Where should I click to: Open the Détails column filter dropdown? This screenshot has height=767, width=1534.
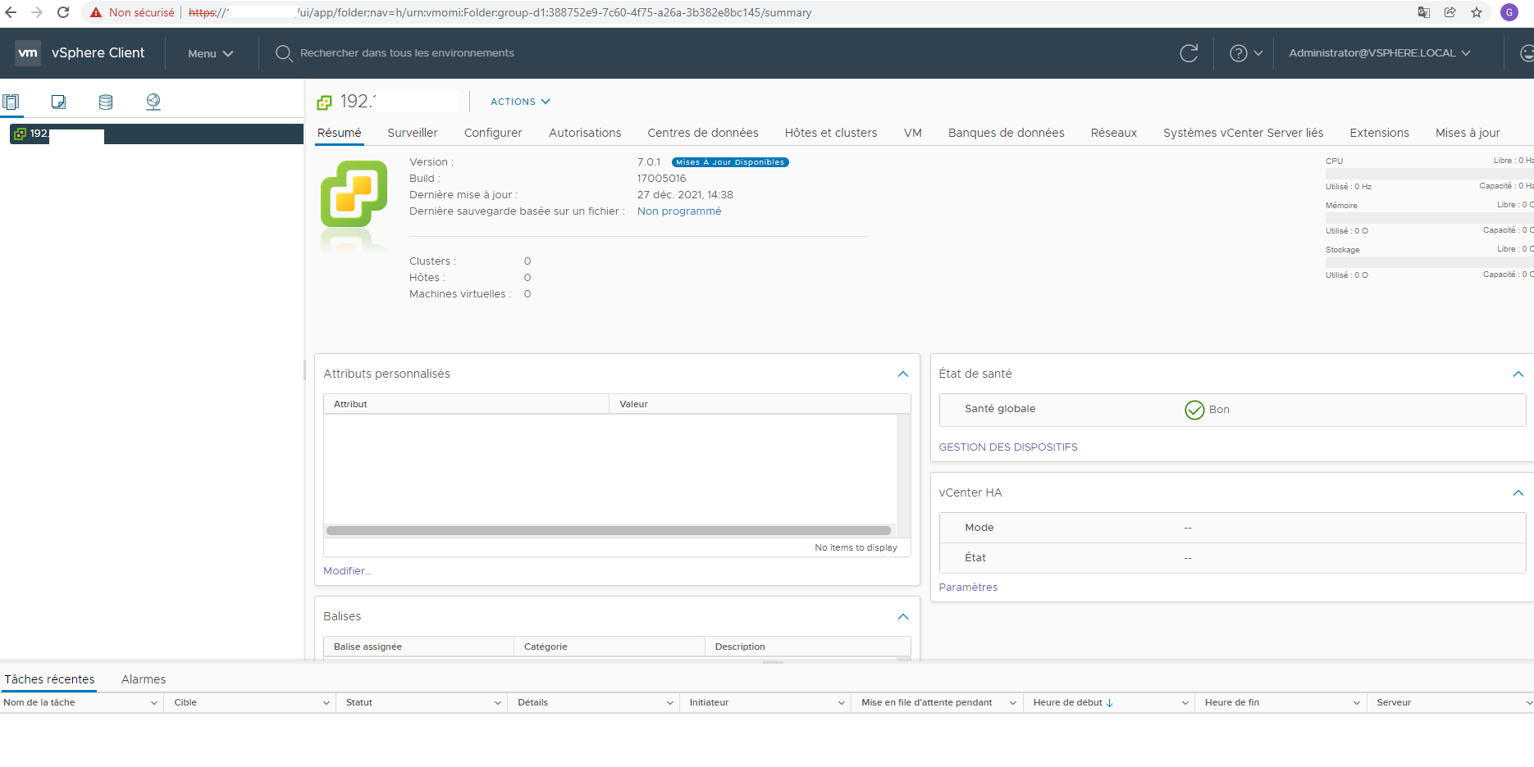[x=669, y=703]
